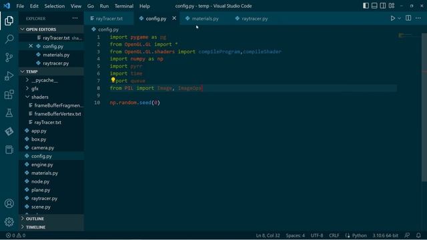Open the Edit menu
The height and width of the screenshot is (240, 427).
click(34, 6)
